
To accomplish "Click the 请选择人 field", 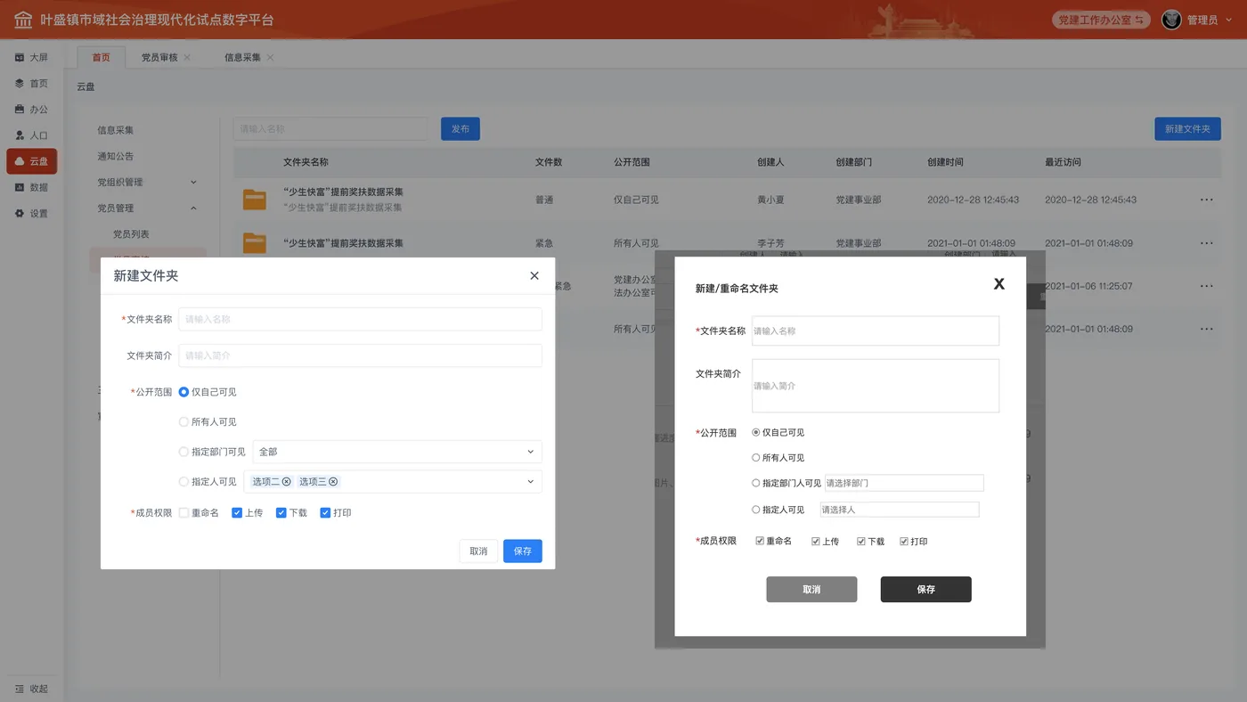I will [900, 510].
